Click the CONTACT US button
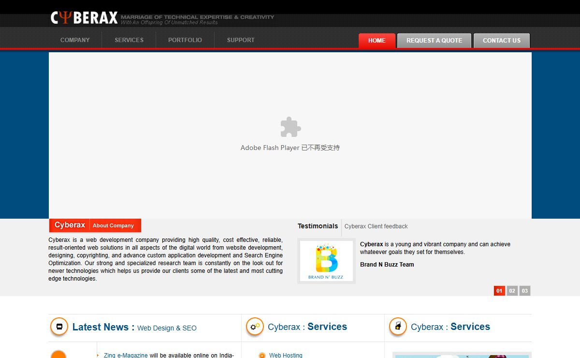Image resolution: width=580 pixels, height=358 pixels. [502, 41]
